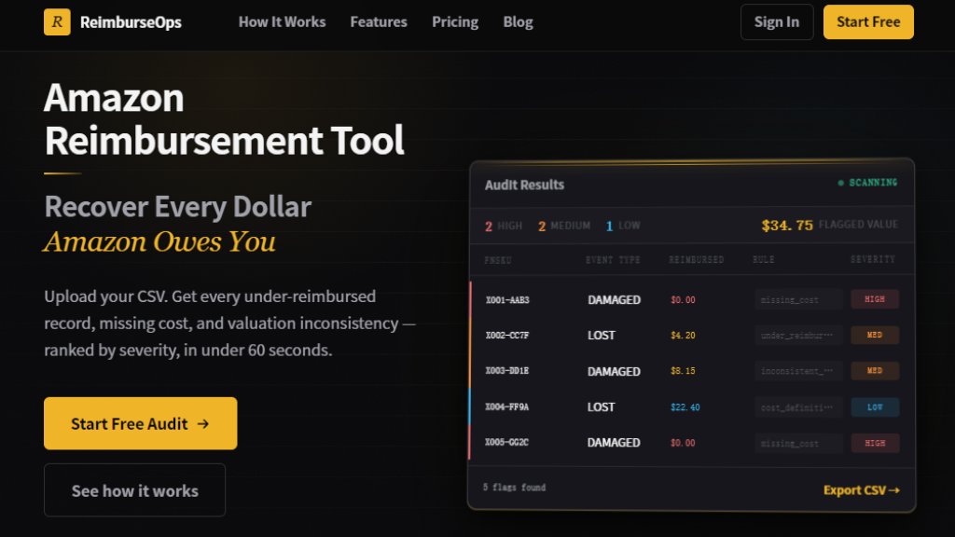Screen dimensions: 955x537
Task: Click the Amazon Owes You tagline
Action: coord(159,241)
